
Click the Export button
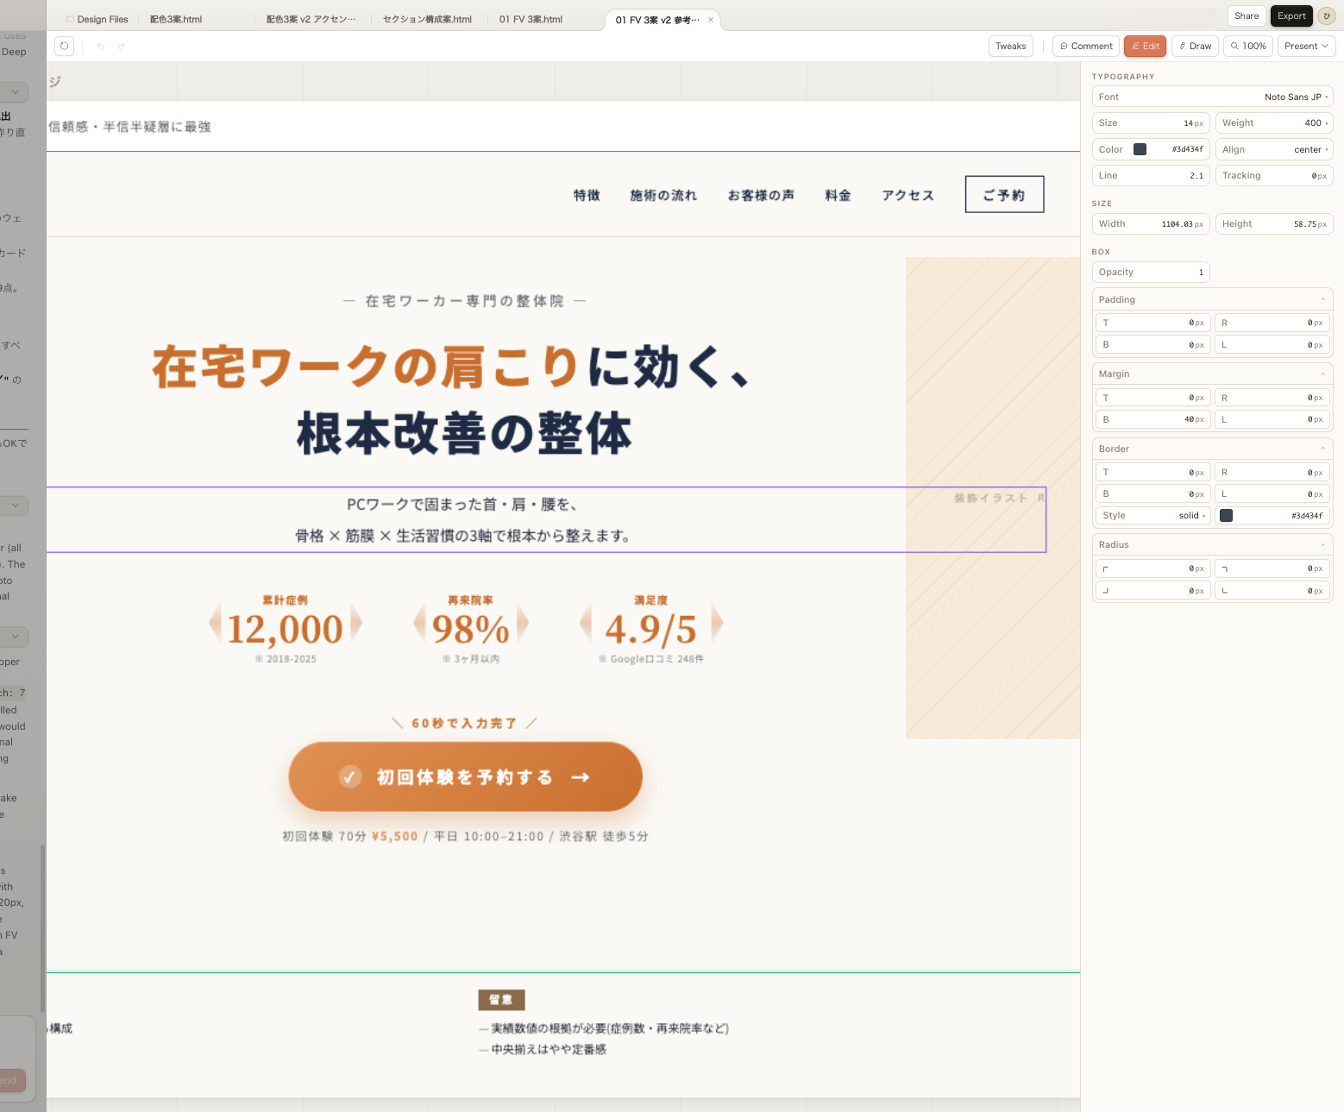(1291, 16)
